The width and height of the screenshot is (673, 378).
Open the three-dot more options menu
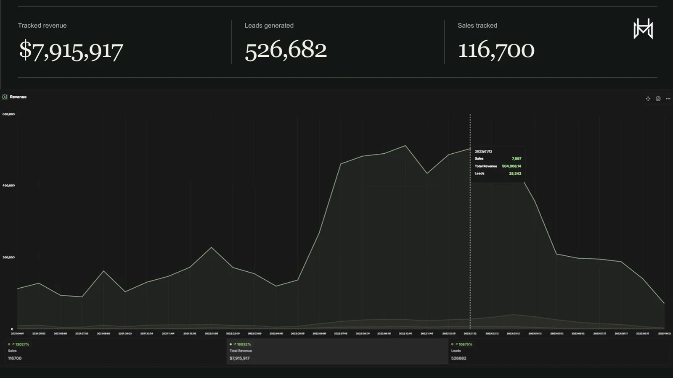(668, 99)
